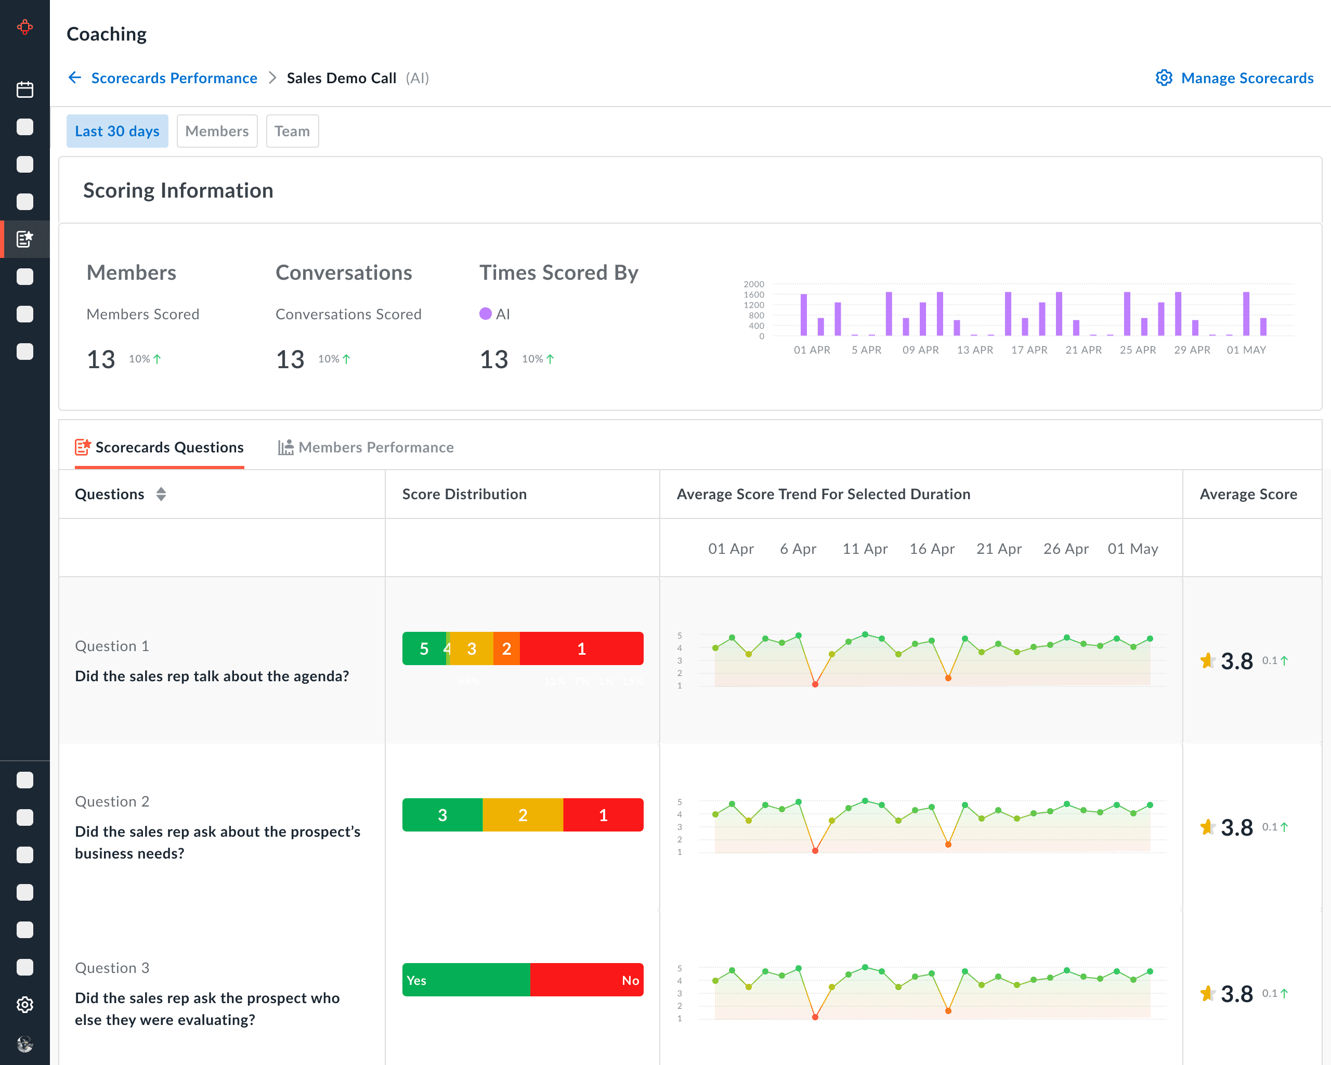Select the coaching scorecard sidebar icon
Image resolution: width=1331 pixels, height=1065 pixels.
tap(24, 239)
